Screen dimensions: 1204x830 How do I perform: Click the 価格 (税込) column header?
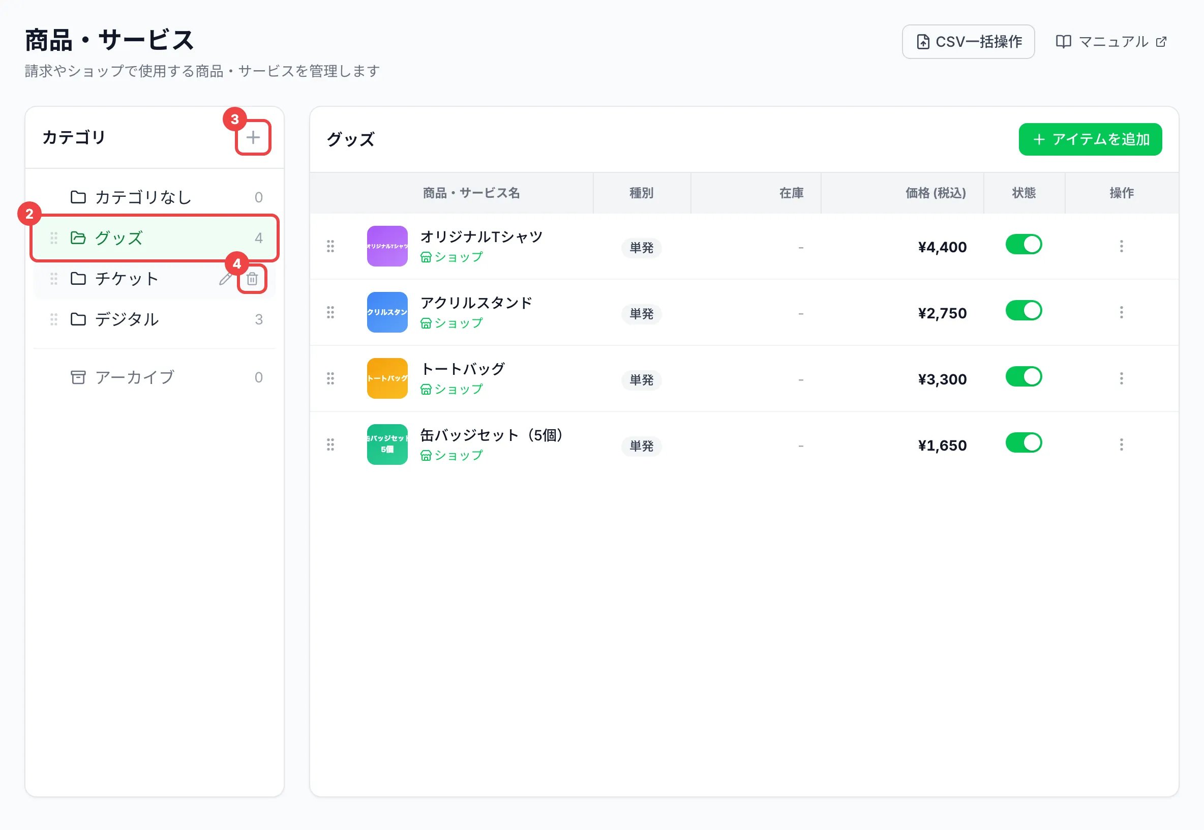click(935, 193)
